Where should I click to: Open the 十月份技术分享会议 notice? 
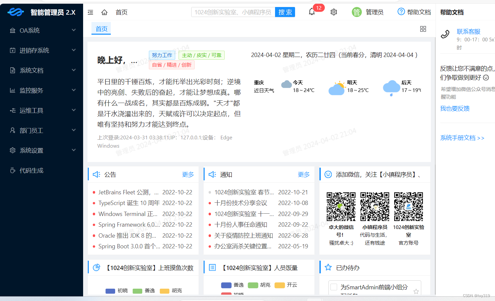241,203
